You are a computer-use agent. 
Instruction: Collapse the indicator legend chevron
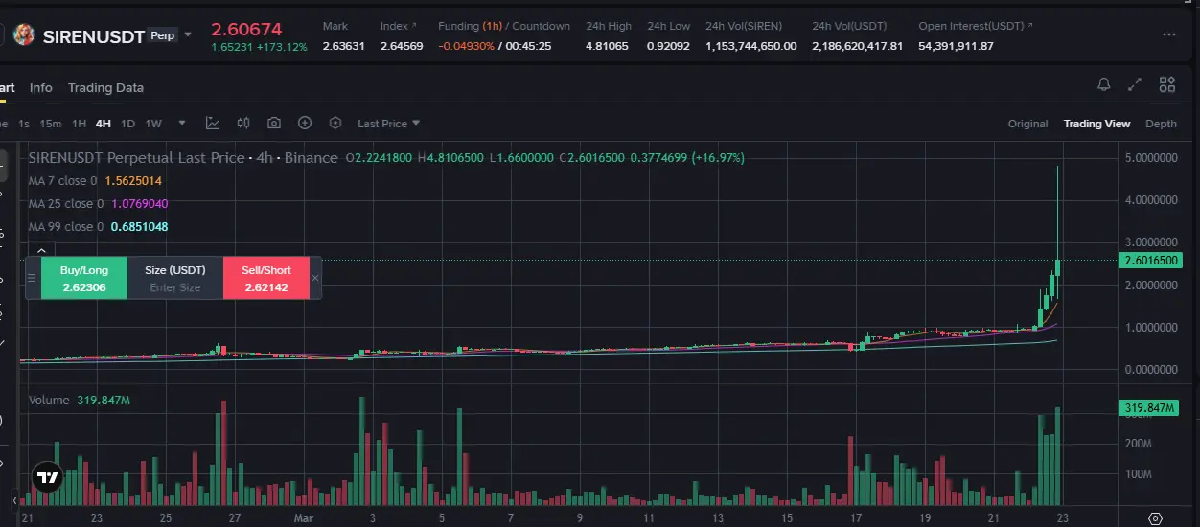click(x=41, y=249)
